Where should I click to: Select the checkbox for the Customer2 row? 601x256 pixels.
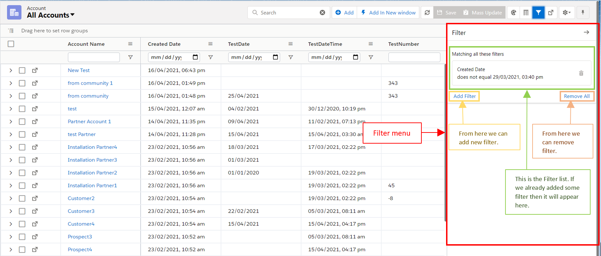click(x=22, y=198)
